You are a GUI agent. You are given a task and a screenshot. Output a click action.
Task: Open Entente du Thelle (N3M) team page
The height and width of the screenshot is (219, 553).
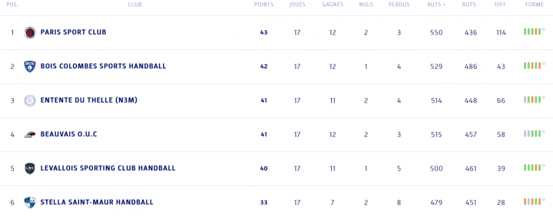click(x=88, y=101)
